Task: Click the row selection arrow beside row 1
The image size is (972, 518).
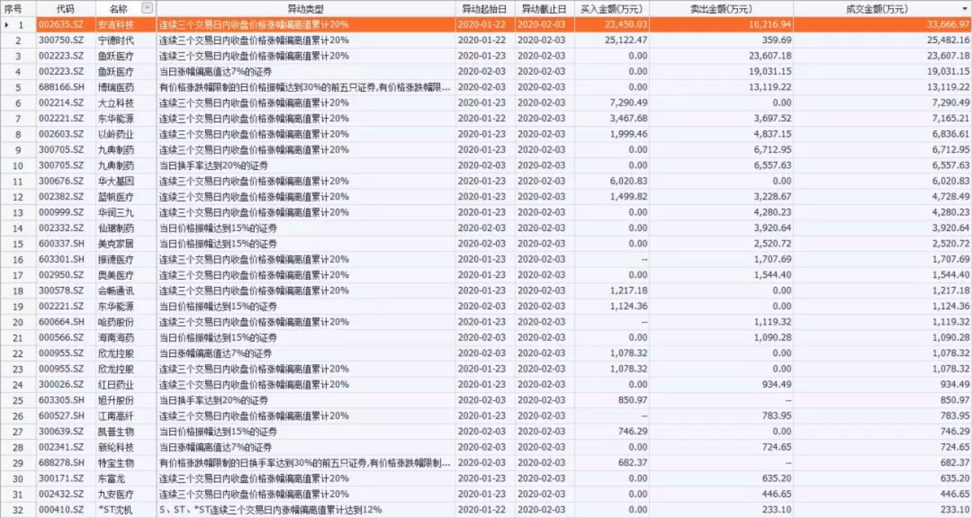Action: pyautogui.click(x=6, y=24)
